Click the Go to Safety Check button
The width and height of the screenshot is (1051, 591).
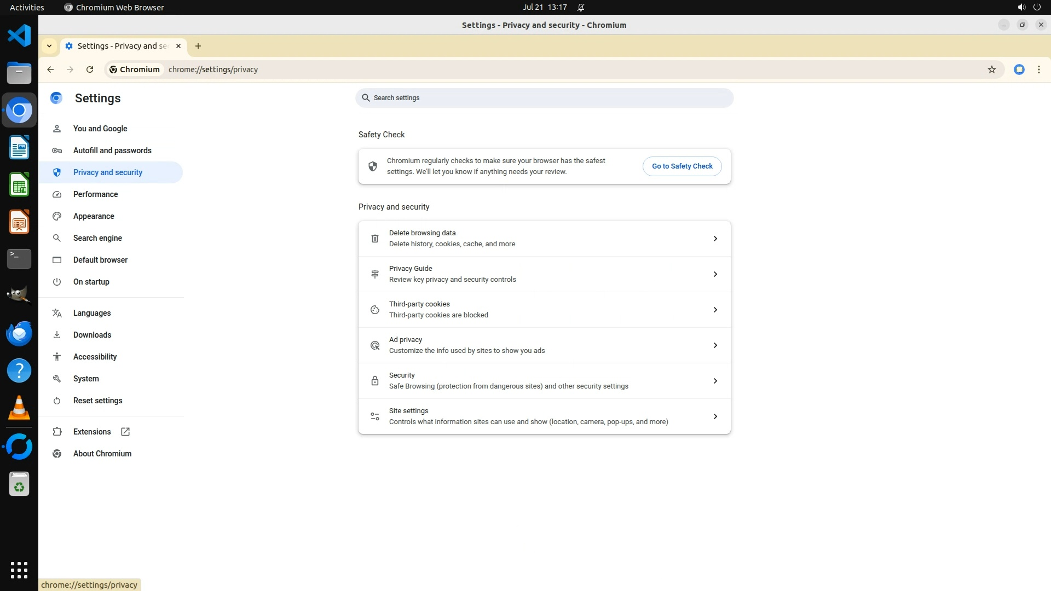click(x=682, y=166)
